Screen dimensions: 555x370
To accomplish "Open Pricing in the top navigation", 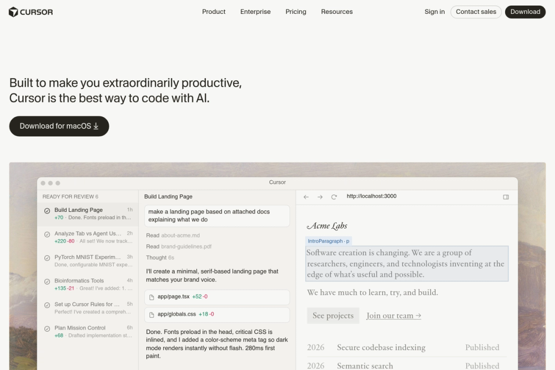I will pyautogui.click(x=295, y=11).
